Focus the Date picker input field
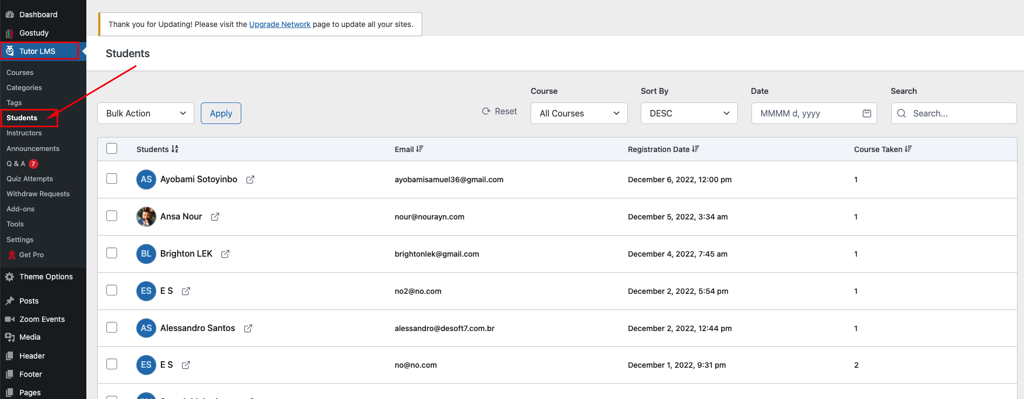 point(814,113)
